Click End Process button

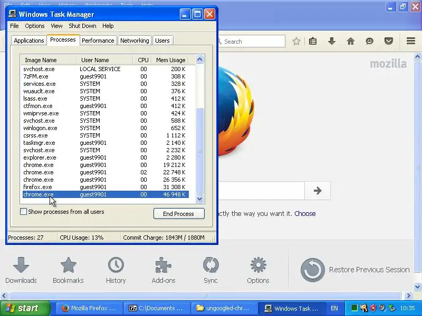179,214
